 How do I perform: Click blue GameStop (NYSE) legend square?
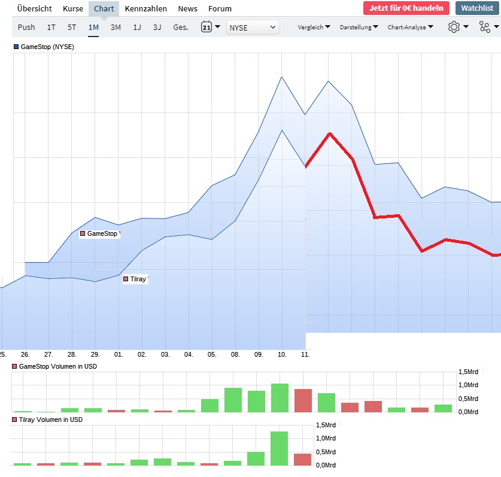click(16, 47)
